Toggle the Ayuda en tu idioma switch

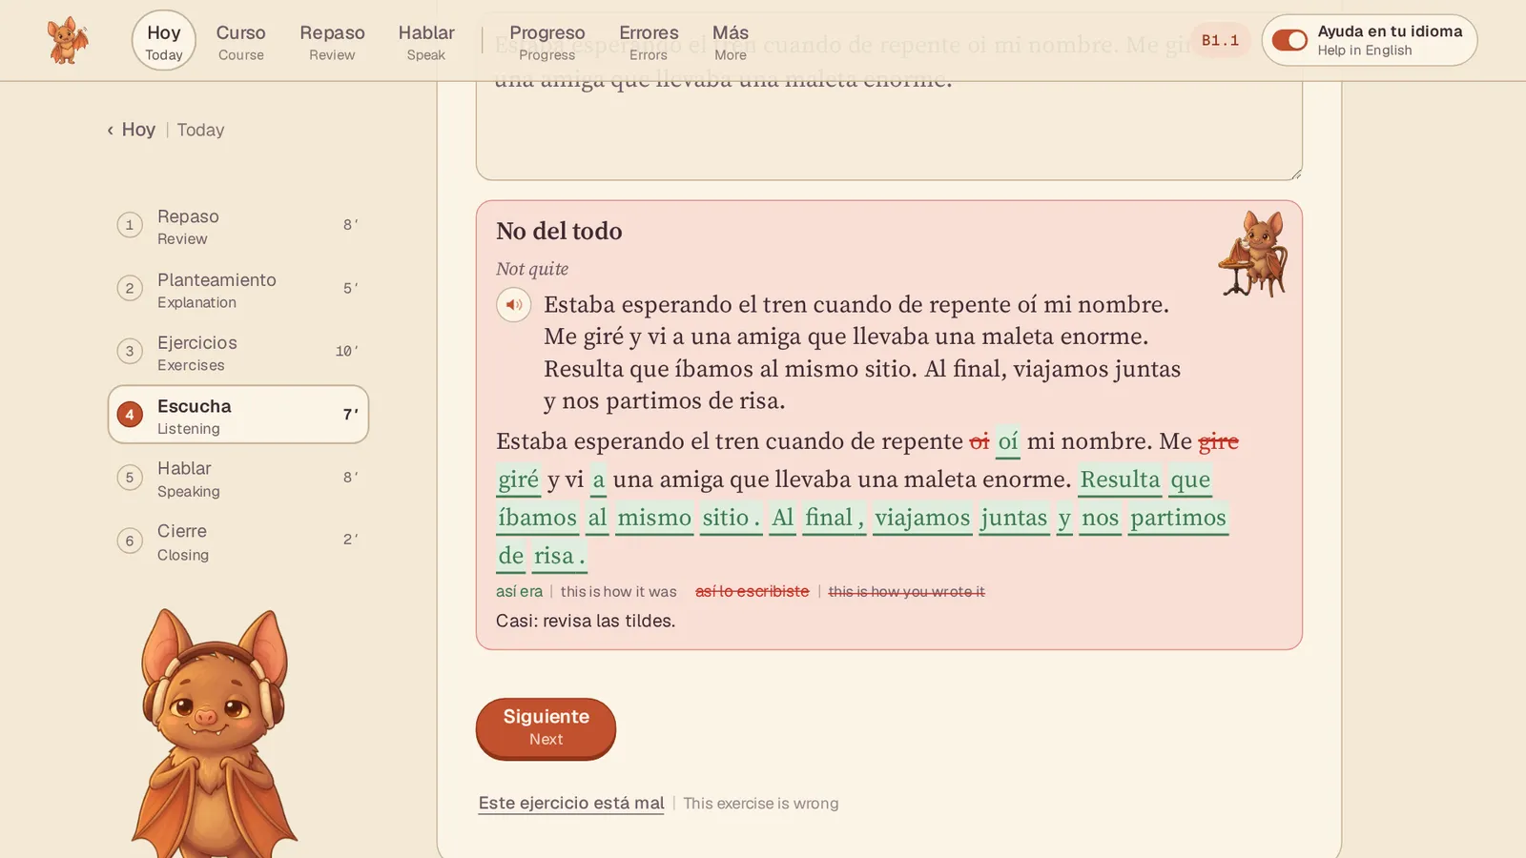tap(1289, 40)
